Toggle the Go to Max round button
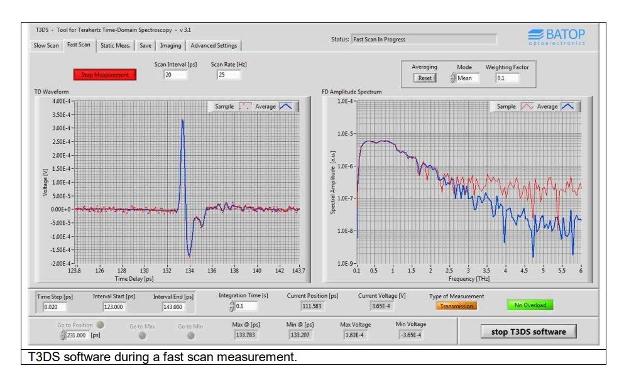 click(142, 335)
